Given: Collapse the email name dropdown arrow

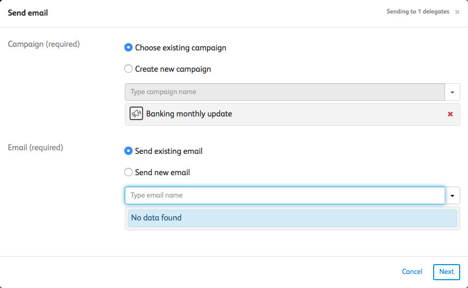Looking at the screenshot, I should click(x=452, y=195).
